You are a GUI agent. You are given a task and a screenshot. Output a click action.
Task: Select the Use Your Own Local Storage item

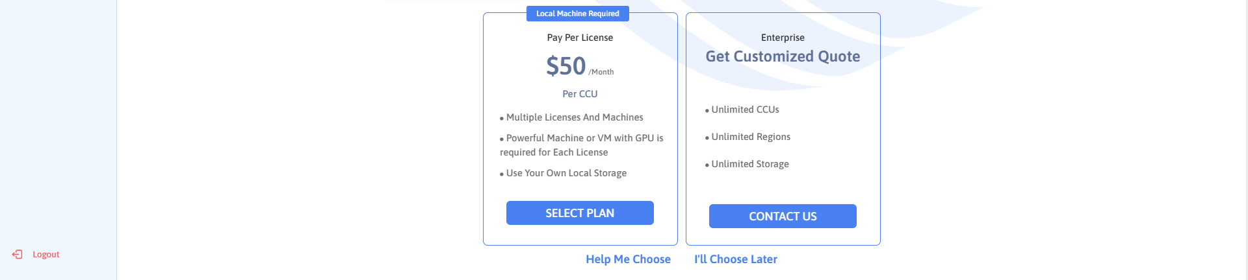click(566, 173)
